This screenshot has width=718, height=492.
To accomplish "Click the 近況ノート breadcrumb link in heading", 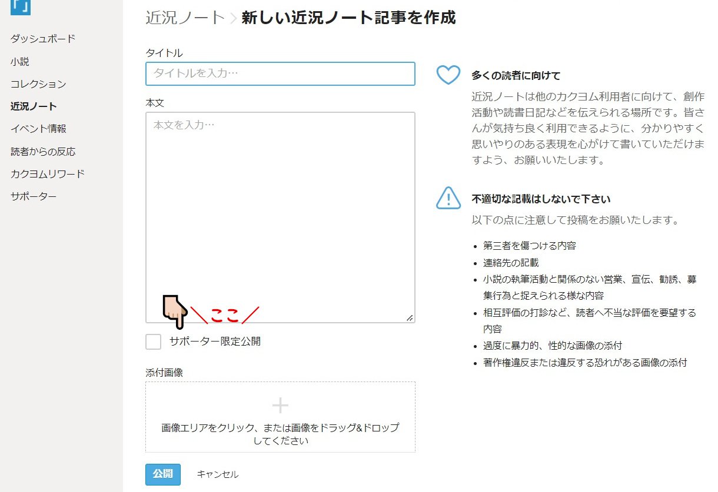I will [185, 18].
